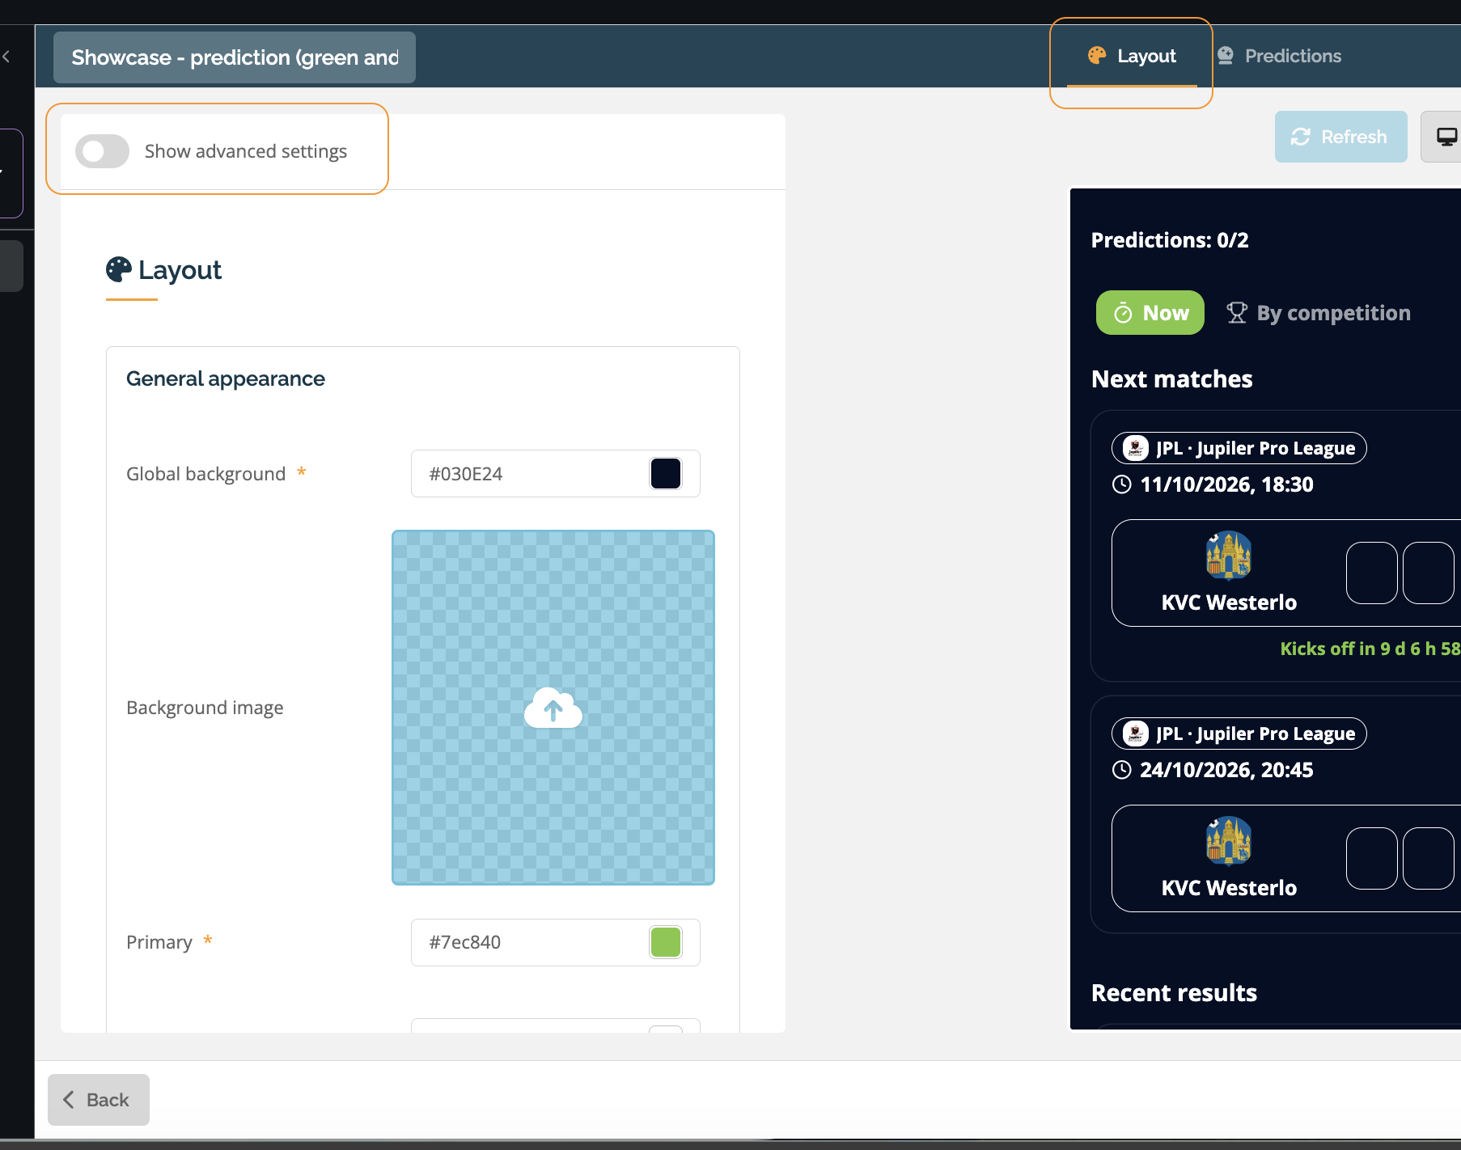Click Jupiler Pro League badge for 11/10/2026 match
Screen dimensions: 1461x1150
(x=1239, y=448)
